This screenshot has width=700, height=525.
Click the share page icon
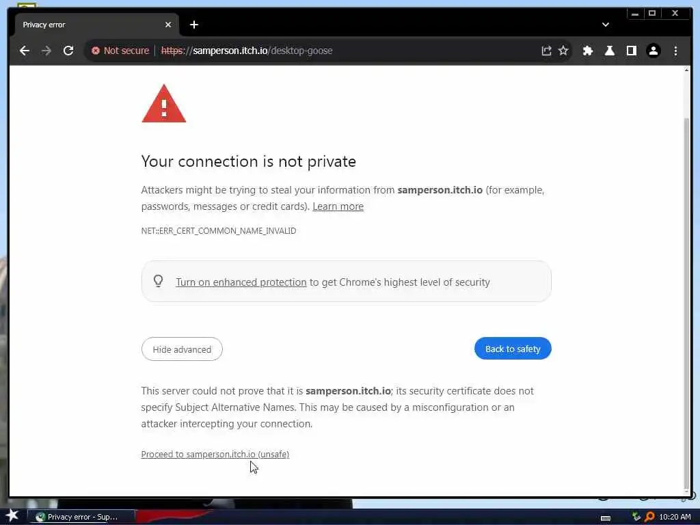(x=546, y=51)
